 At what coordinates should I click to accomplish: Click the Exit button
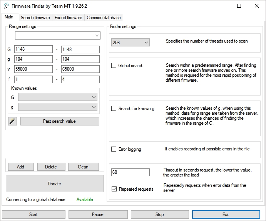point(226,214)
